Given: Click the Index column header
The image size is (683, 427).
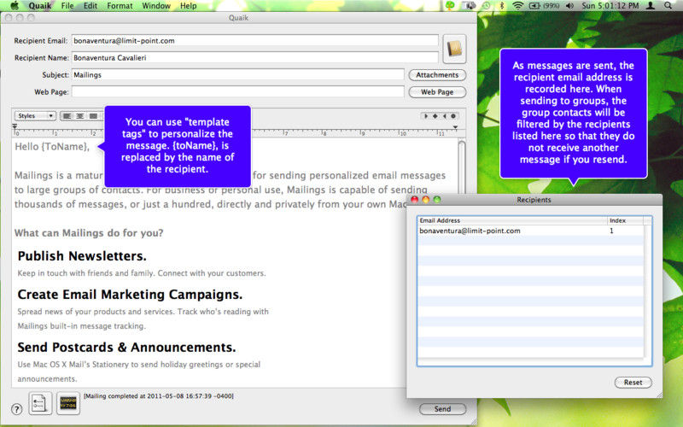Looking at the screenshot, I should point(625,220).
